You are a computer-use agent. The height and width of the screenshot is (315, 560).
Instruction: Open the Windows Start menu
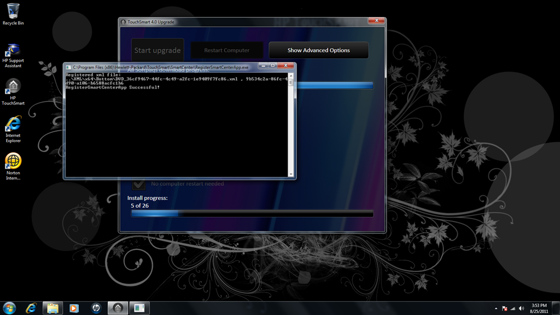[x=9, y=308]
